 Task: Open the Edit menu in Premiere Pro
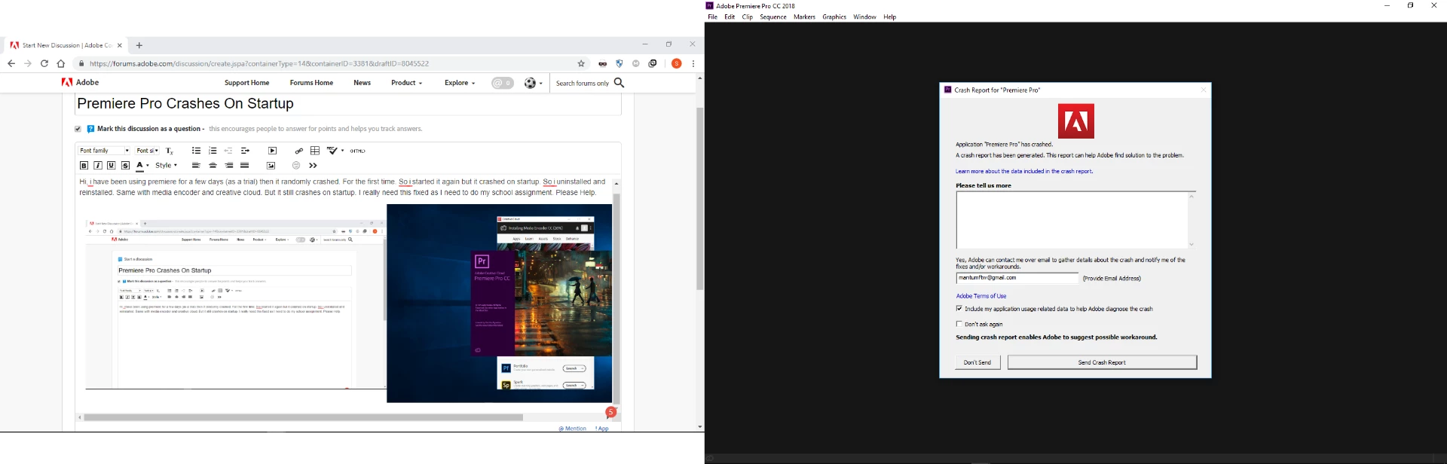730,17
